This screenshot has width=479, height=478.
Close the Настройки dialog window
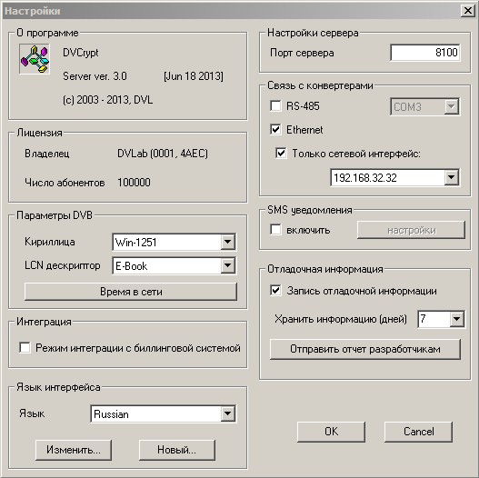tap(468, 11)
